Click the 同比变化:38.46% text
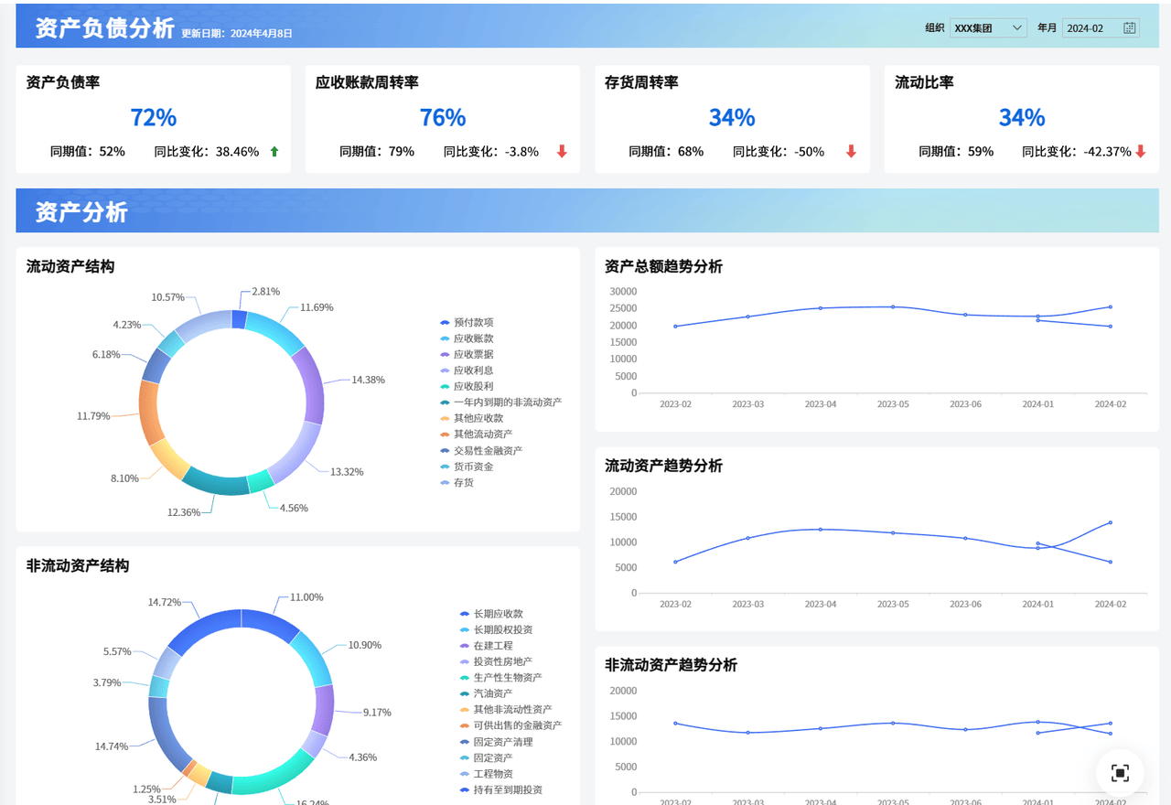This screenshot has width=1171, height=805. pyautogui.click(x=207, y=152)
